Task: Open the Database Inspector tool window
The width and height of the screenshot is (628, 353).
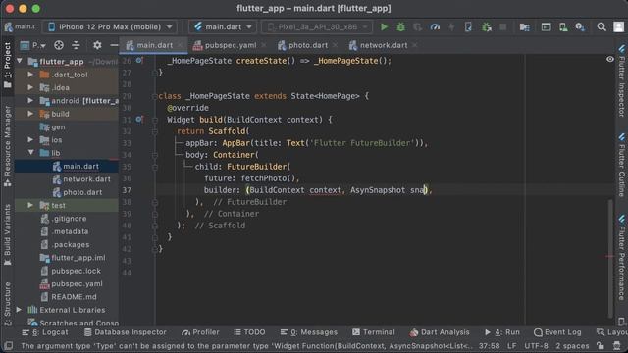Action: coord(126,332)
